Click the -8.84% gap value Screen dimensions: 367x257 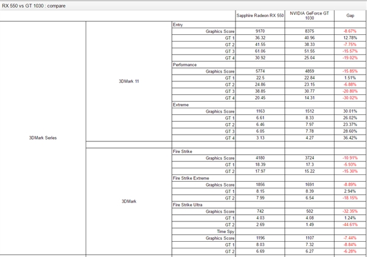(350, 245)
